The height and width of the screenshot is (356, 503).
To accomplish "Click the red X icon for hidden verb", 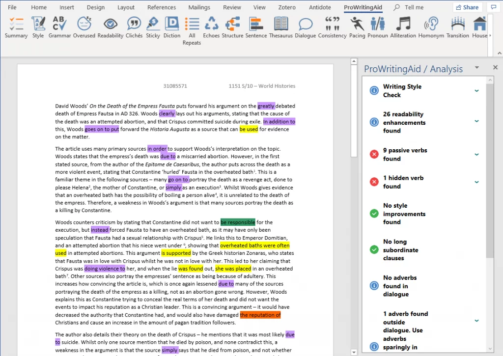I will (374, 182).
